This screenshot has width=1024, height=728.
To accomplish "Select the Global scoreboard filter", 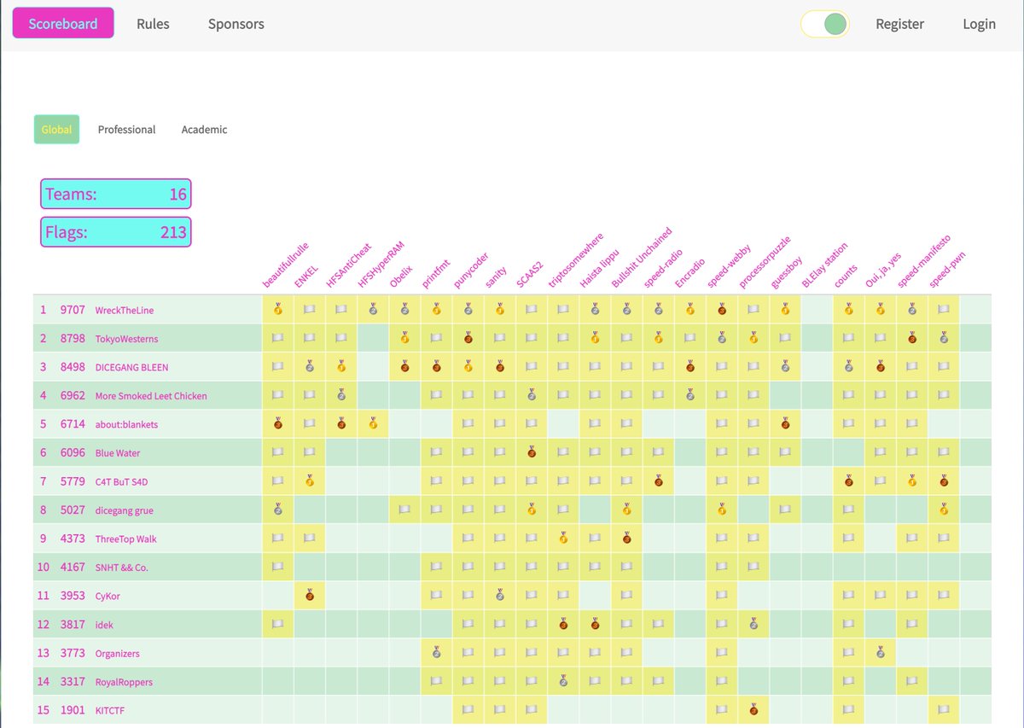I will pyautogui.click(x=57, y=130).
